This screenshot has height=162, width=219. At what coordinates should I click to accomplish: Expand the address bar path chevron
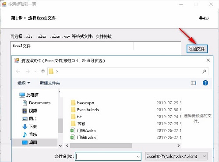pyautogui.click(x=57, y=71)
